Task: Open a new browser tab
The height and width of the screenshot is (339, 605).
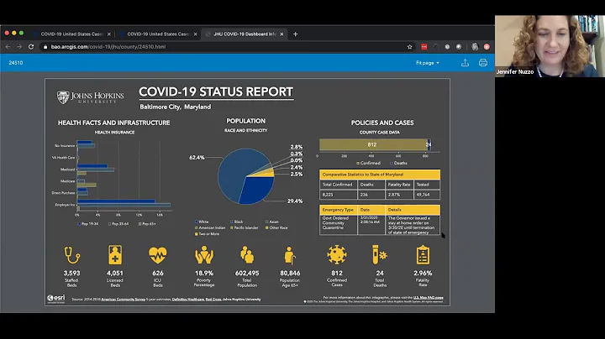Action: tap(295, 34)
